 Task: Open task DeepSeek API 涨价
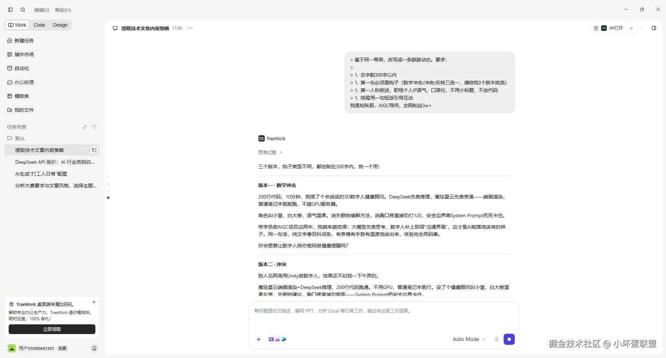55,162
